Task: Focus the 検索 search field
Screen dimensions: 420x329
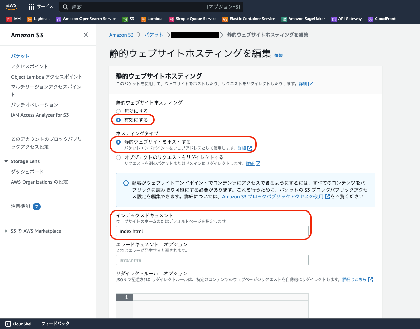Action: 151,7
